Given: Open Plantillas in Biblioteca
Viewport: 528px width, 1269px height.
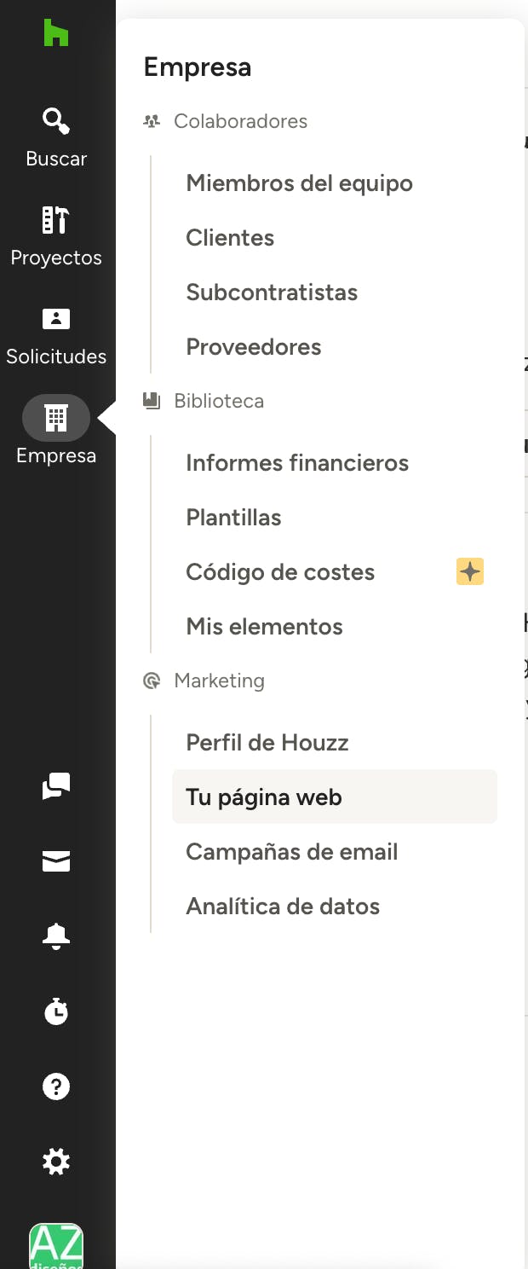Looking at the screenshot, I should tap(233, 518).
